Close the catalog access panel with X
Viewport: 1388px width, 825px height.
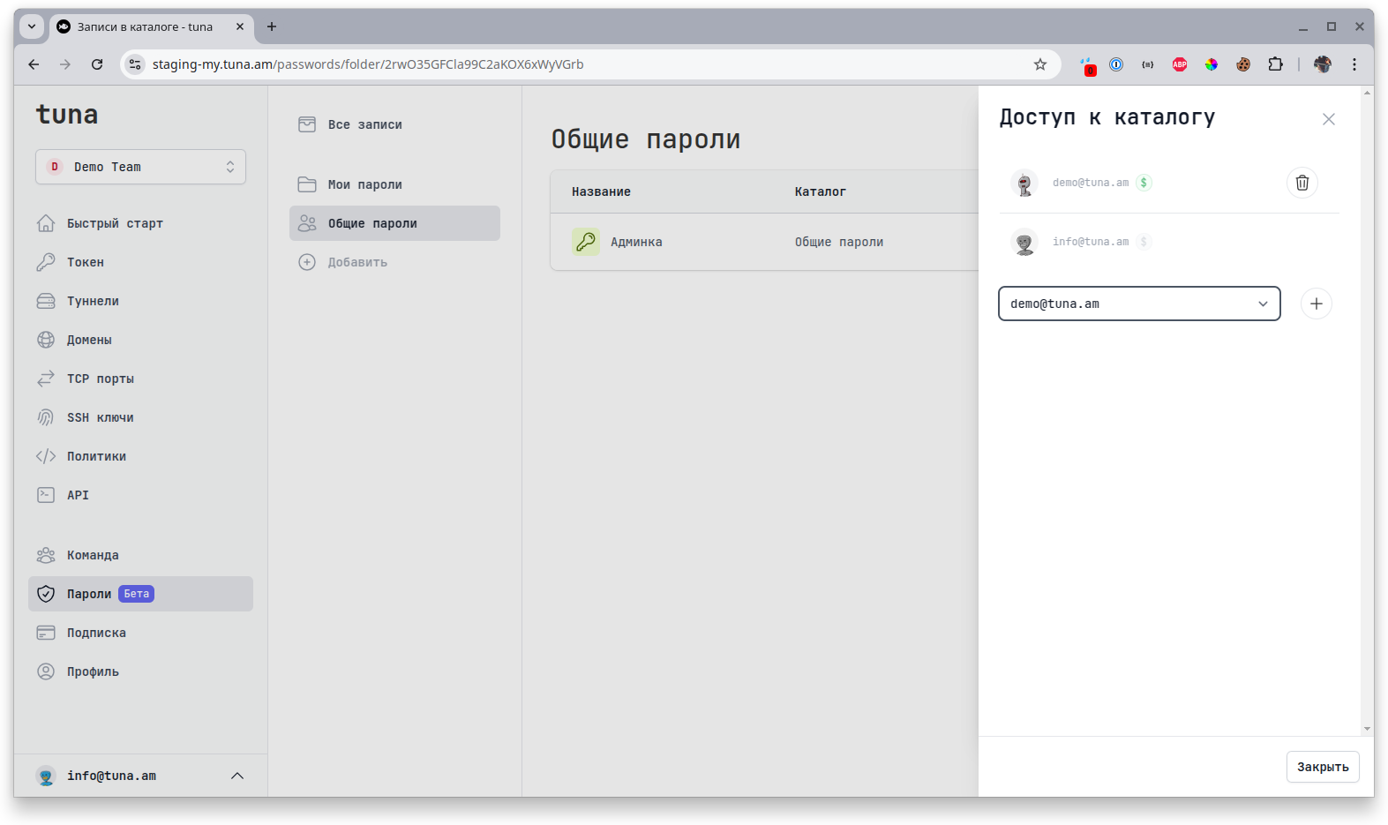coord(1328,119)
